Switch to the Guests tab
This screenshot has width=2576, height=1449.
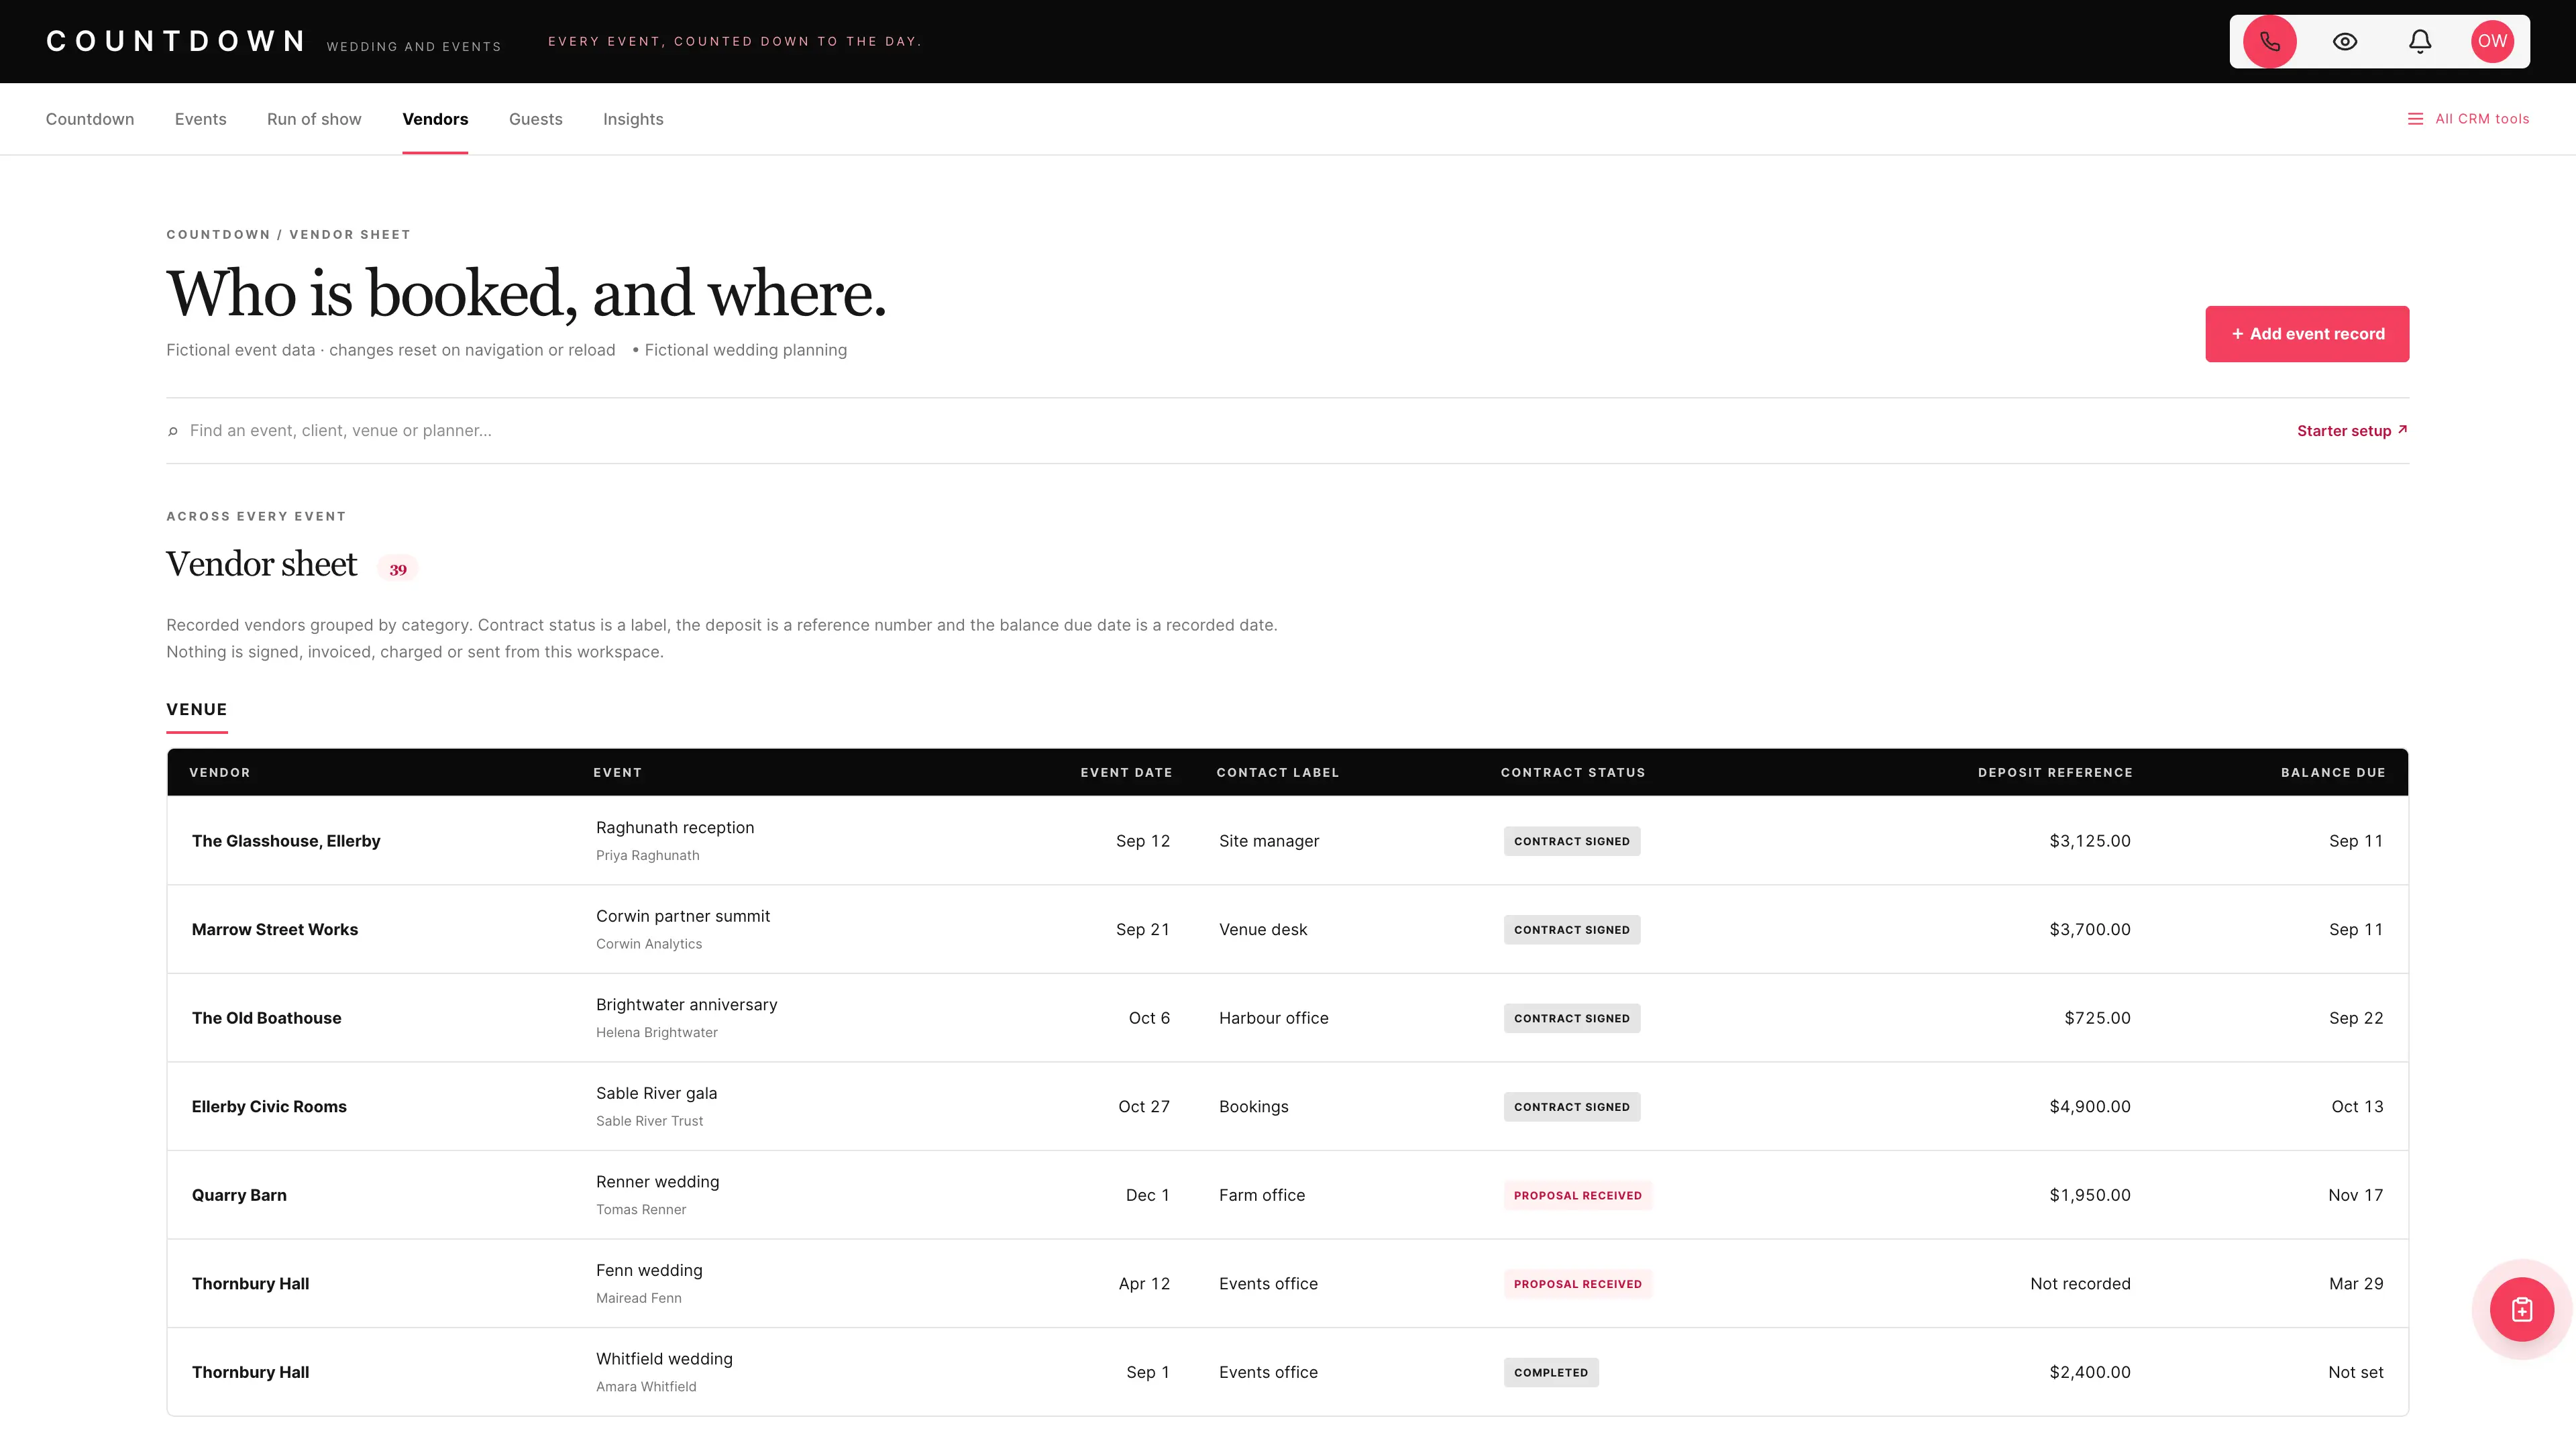535,119
